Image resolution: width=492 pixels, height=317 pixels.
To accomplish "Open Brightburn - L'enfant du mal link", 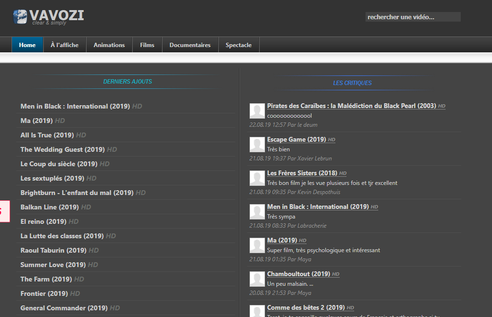I will (x=77, y=193).
